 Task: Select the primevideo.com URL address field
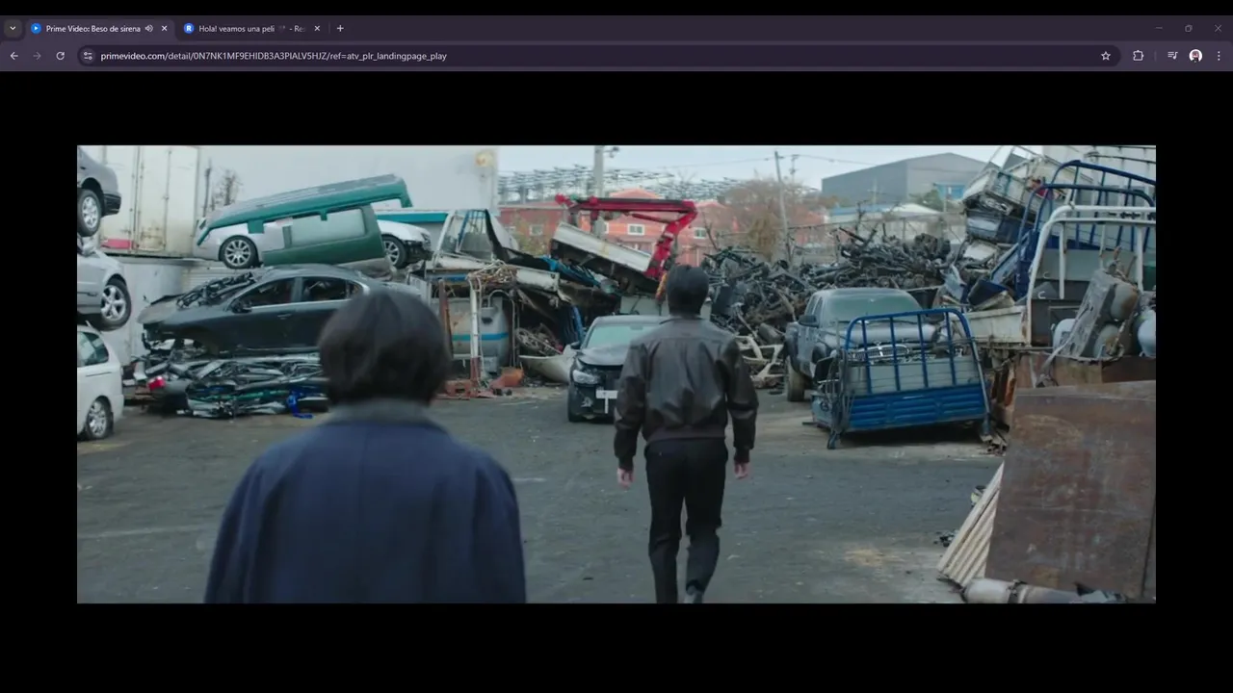(597, 56)
